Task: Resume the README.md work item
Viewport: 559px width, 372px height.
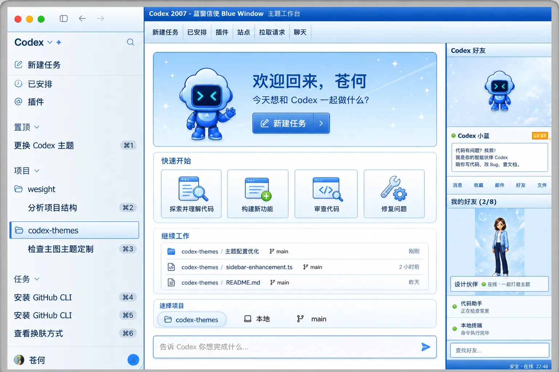Action: click(x=295, y=283)
